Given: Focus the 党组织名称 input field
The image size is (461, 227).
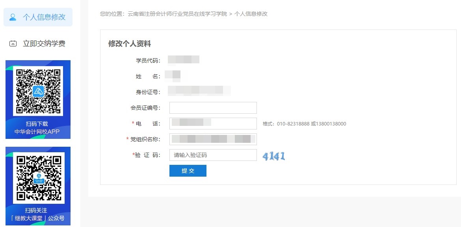Looking at the screenshot, I should (x=213, y=139).
